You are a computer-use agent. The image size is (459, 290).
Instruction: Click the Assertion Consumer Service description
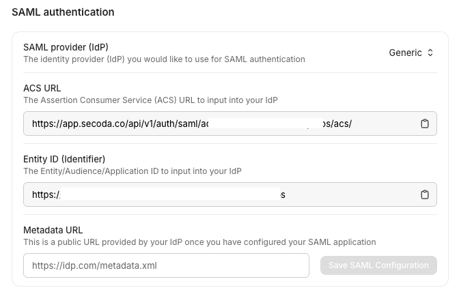tap(150, 100)
